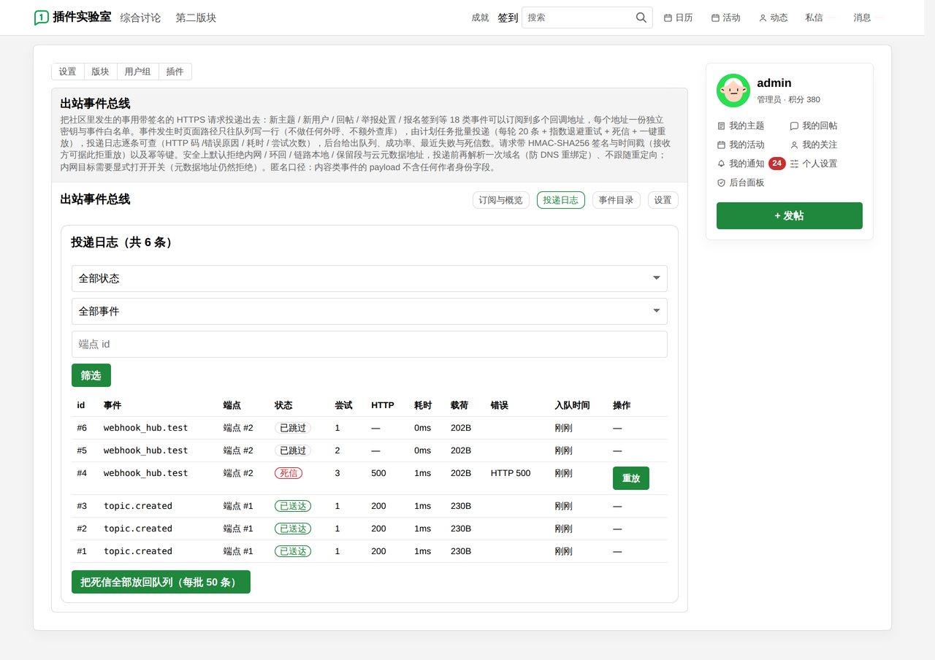Click the green 发帖 button

click(x=790, y=215)
